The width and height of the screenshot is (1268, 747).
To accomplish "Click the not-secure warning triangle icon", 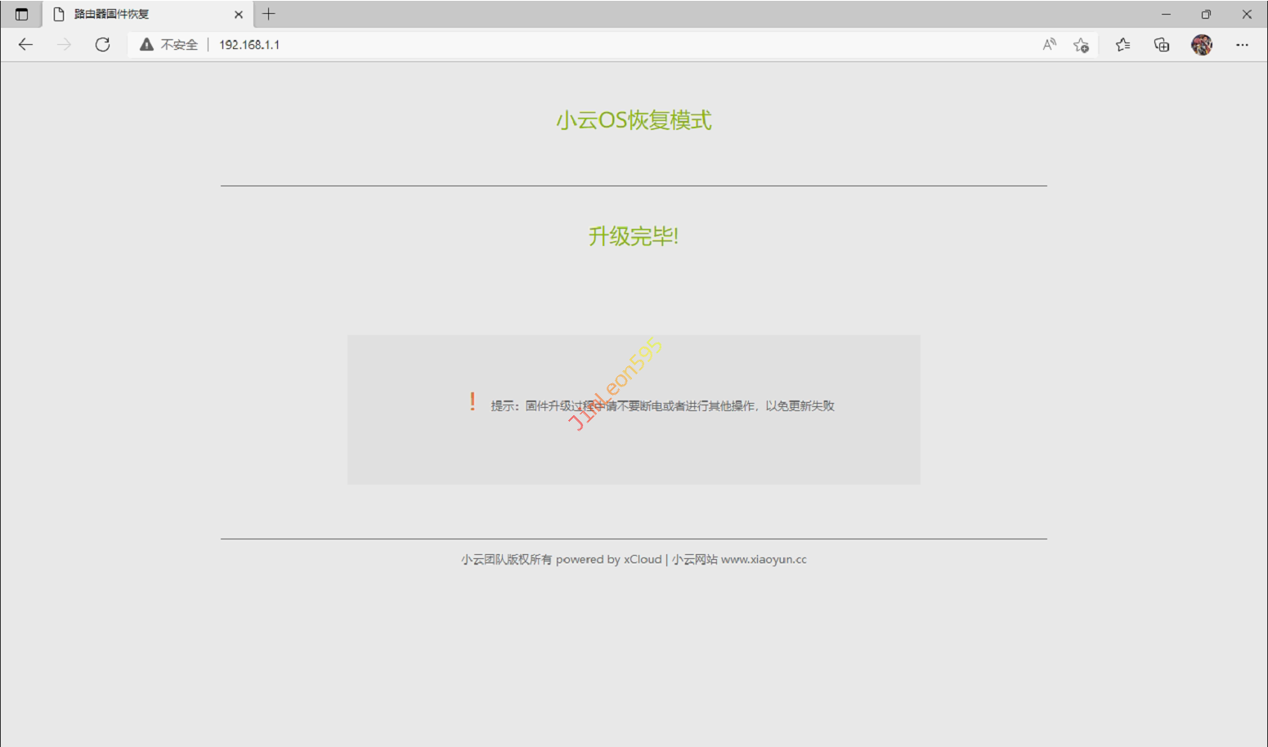I will pyautogui.click(x=146, y=45).
